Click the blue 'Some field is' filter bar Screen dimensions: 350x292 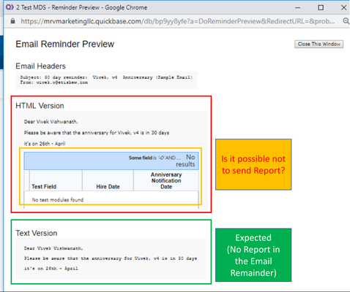[111, 161]
